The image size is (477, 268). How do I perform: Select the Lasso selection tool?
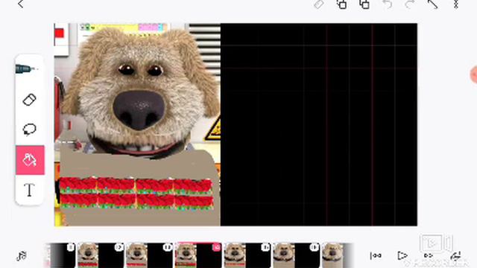(x=30, y=130)
